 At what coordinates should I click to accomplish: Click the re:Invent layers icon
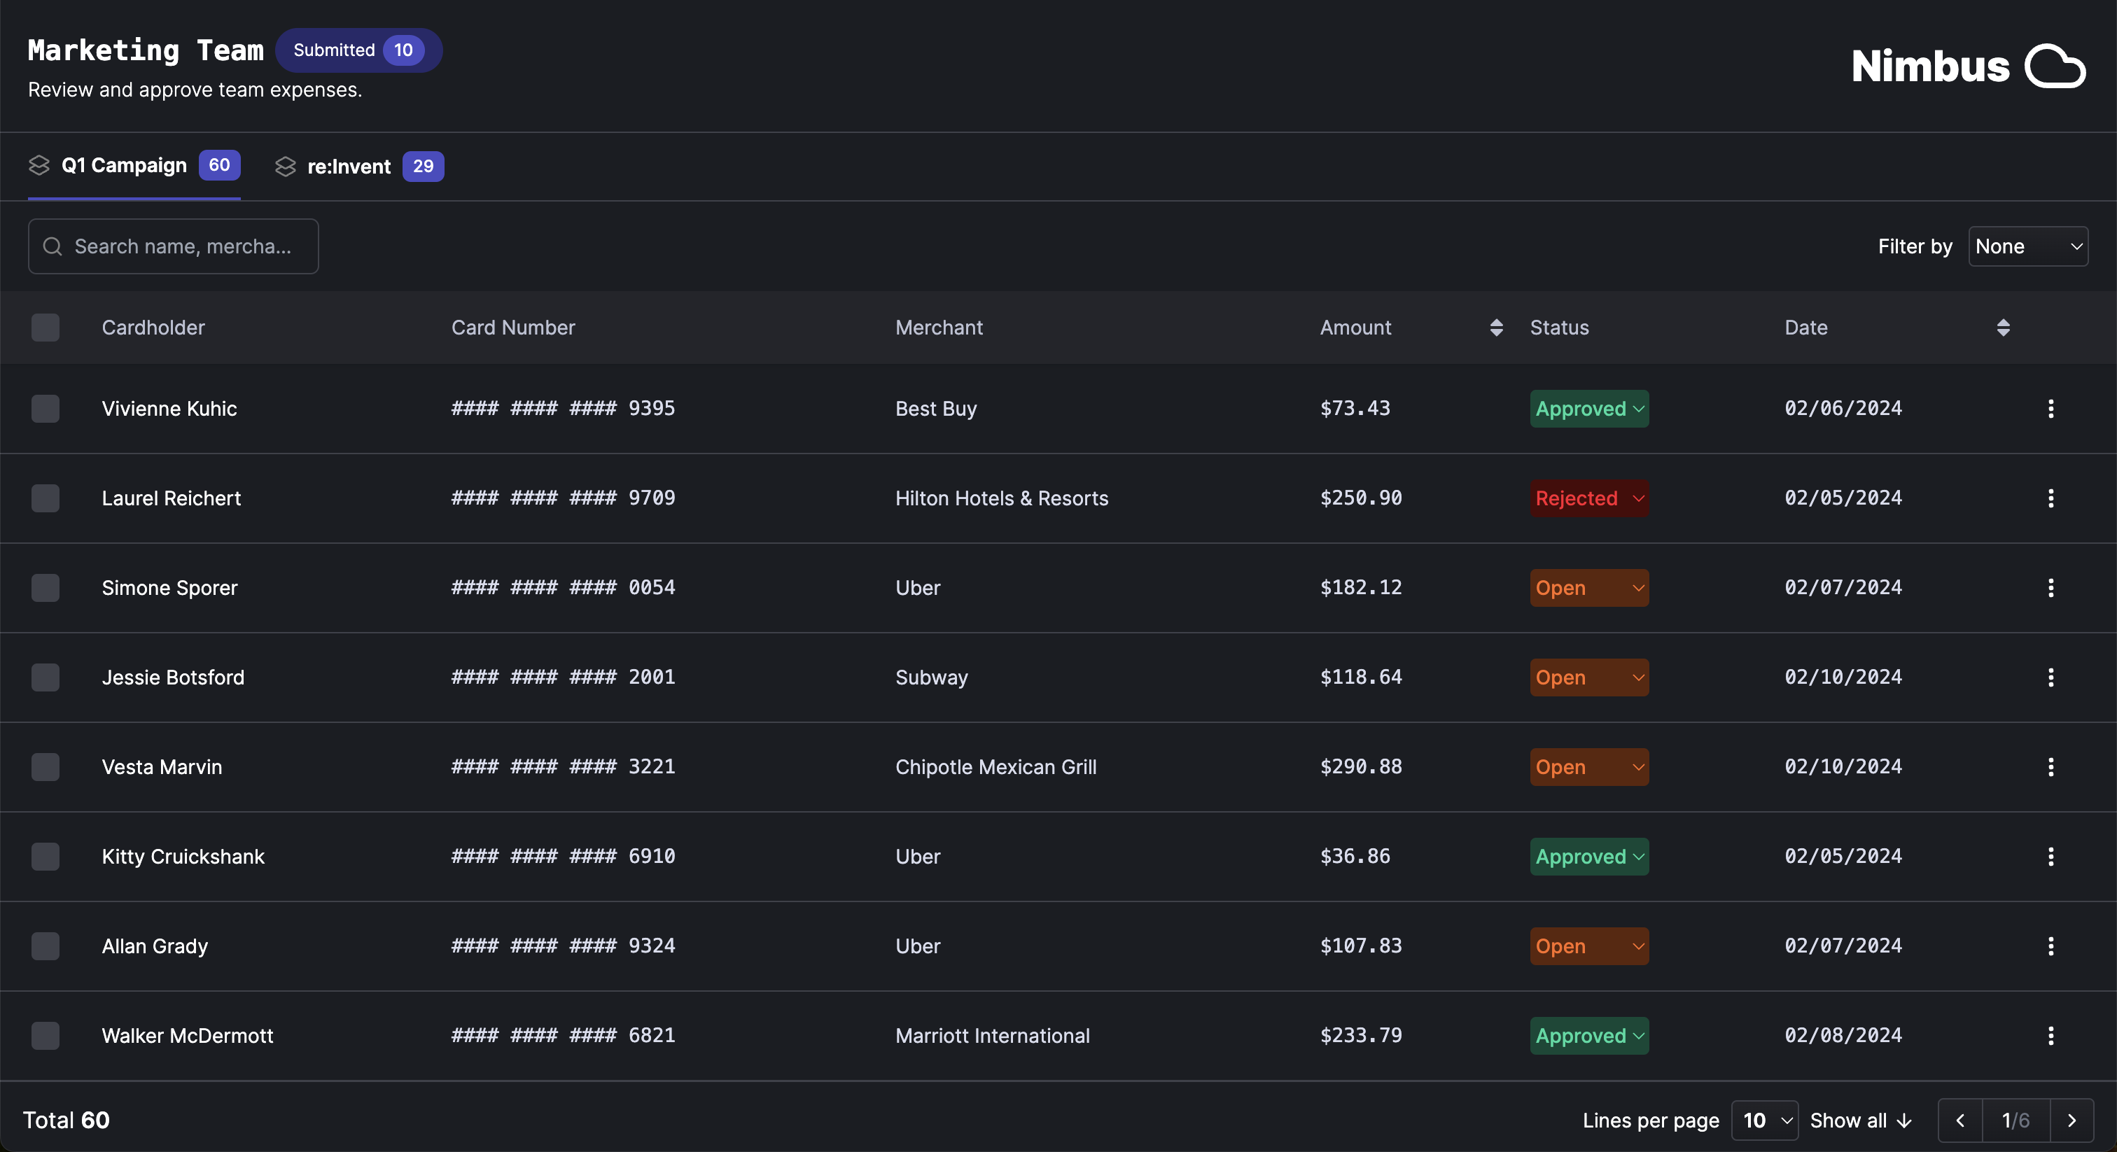click(x=285, y=167)
